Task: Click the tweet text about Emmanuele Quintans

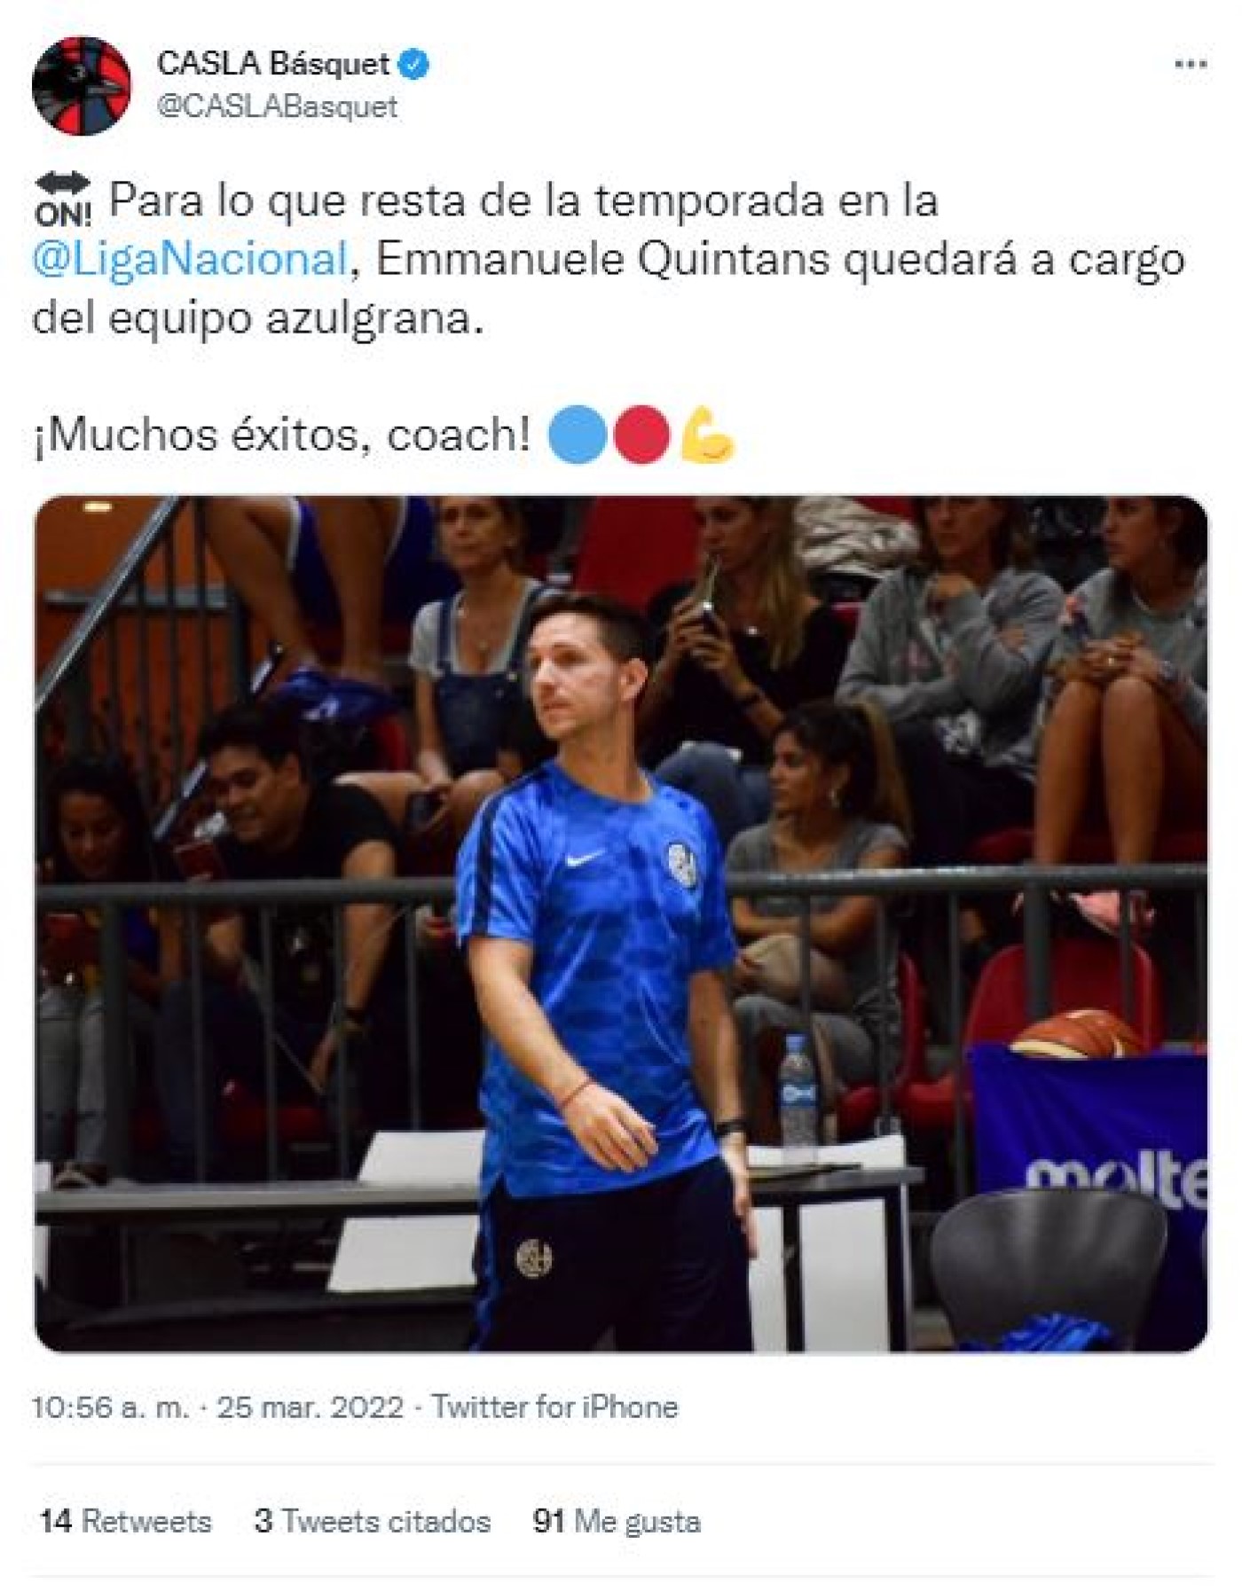Action: (x=609, y=259)
